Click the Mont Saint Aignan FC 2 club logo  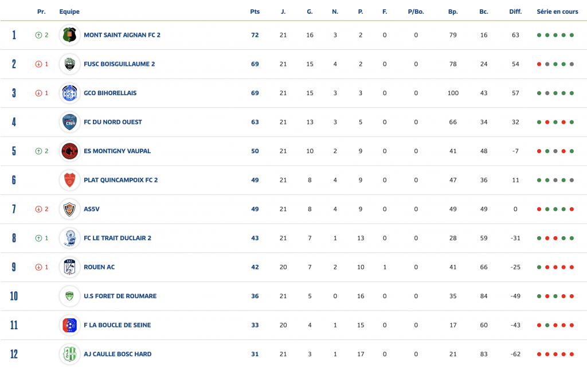click(x=69, y=35)
